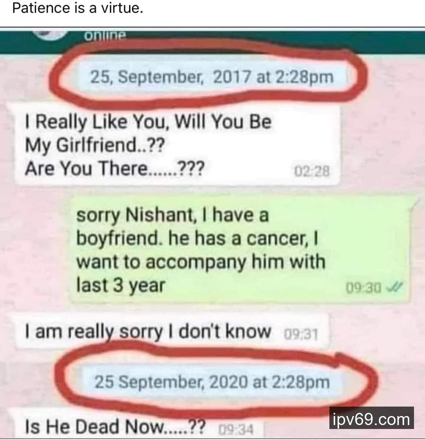Select the 25 September 2017 date label
425x440 pixels.
coord(212,77)
